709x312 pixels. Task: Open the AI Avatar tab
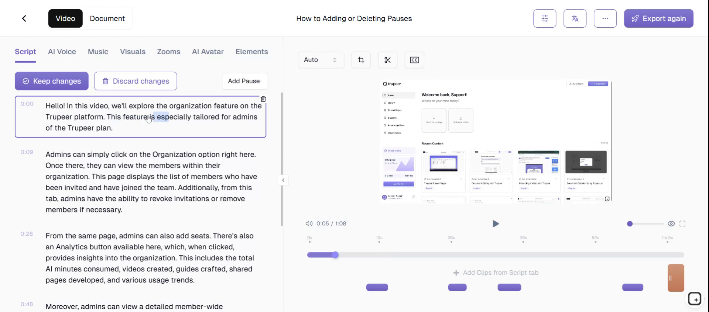pyautogui.click(x=208, y=52)
